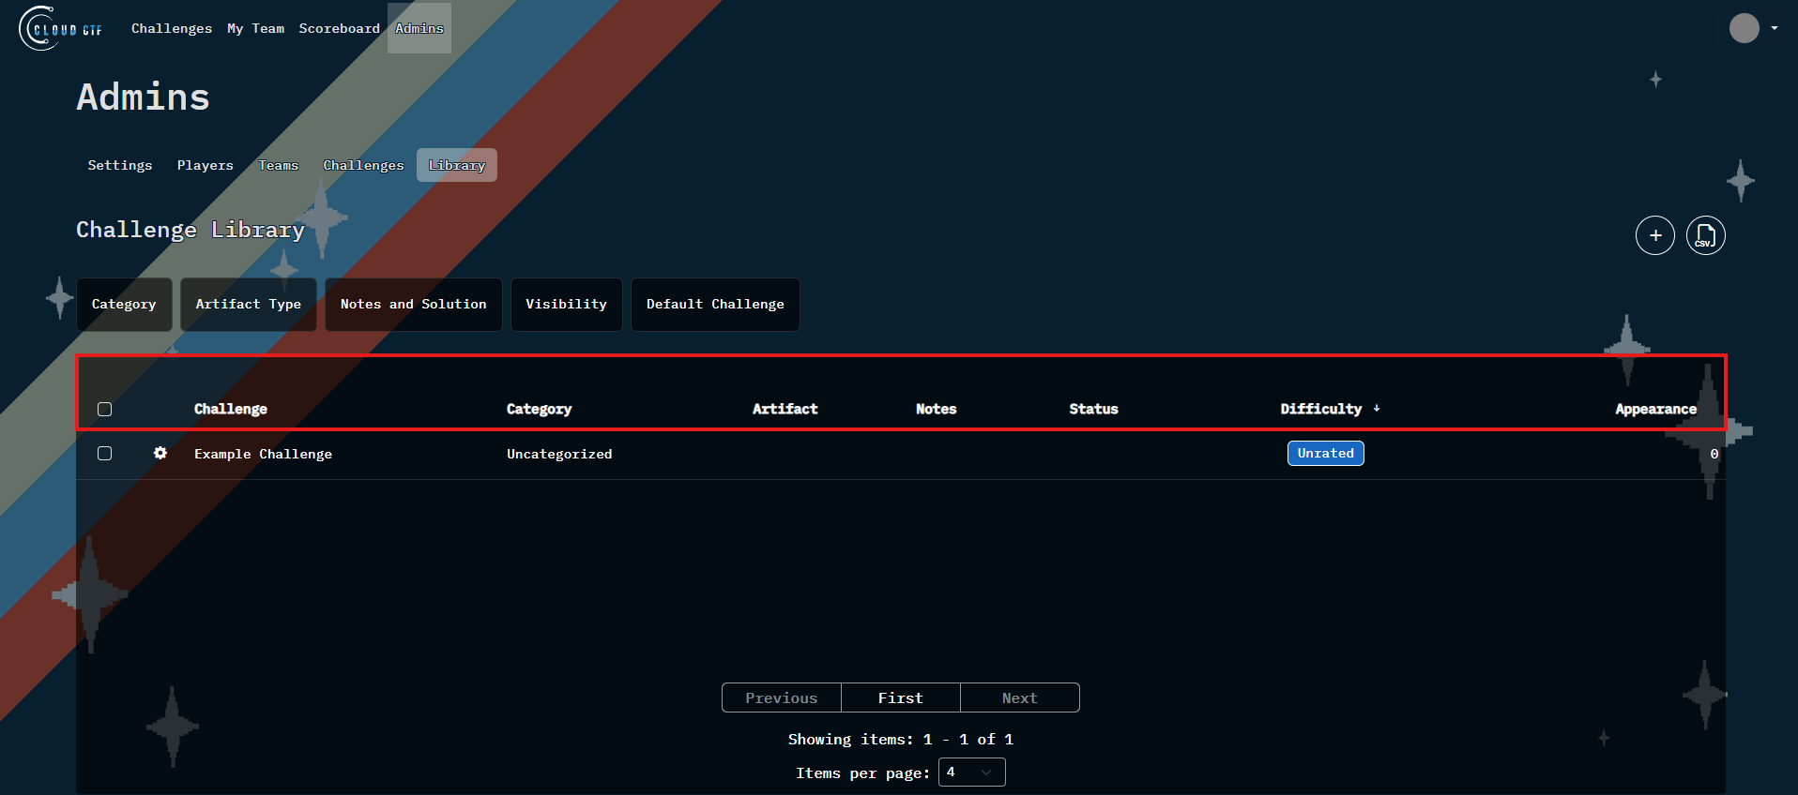Switch to the Players tab

205,165
